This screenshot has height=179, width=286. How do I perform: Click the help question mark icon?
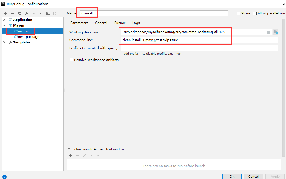click(x=4, y=177)
